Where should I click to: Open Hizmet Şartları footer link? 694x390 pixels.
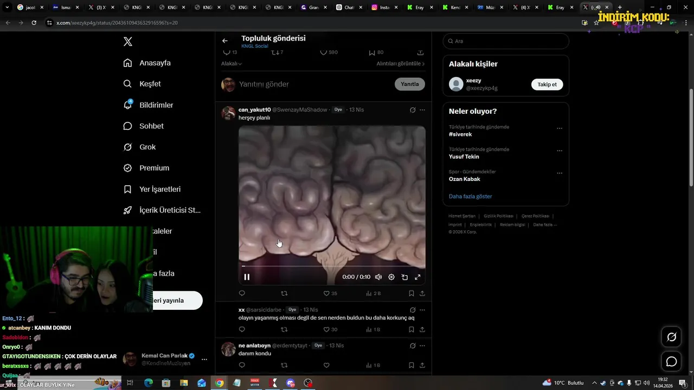(462, 216)
